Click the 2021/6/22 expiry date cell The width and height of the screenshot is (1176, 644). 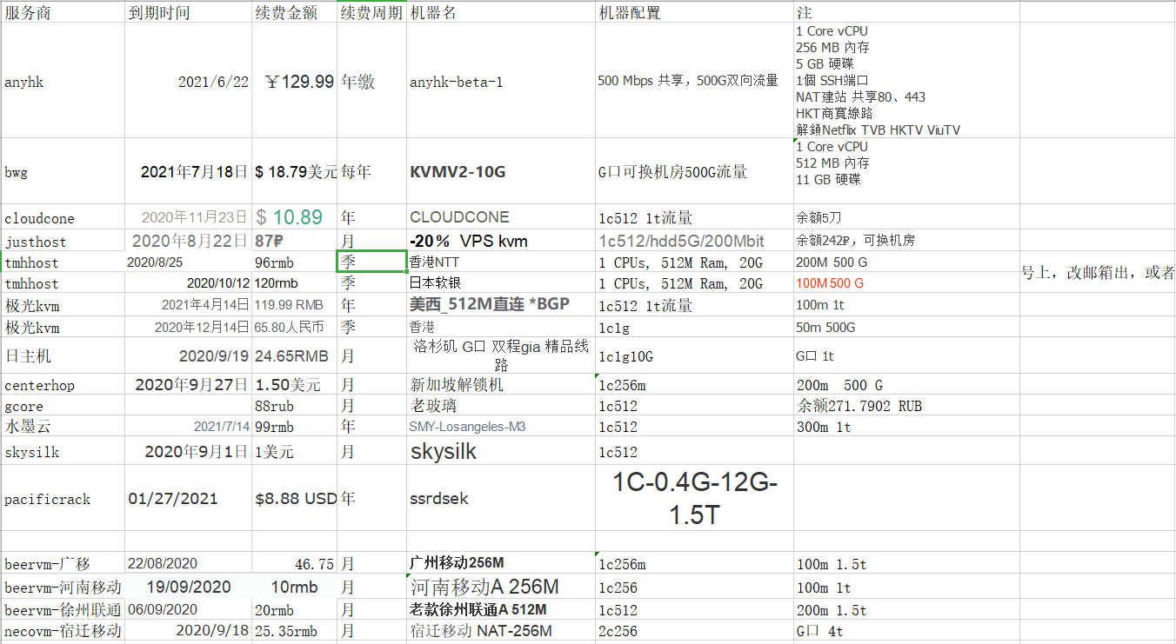[189, 82]
